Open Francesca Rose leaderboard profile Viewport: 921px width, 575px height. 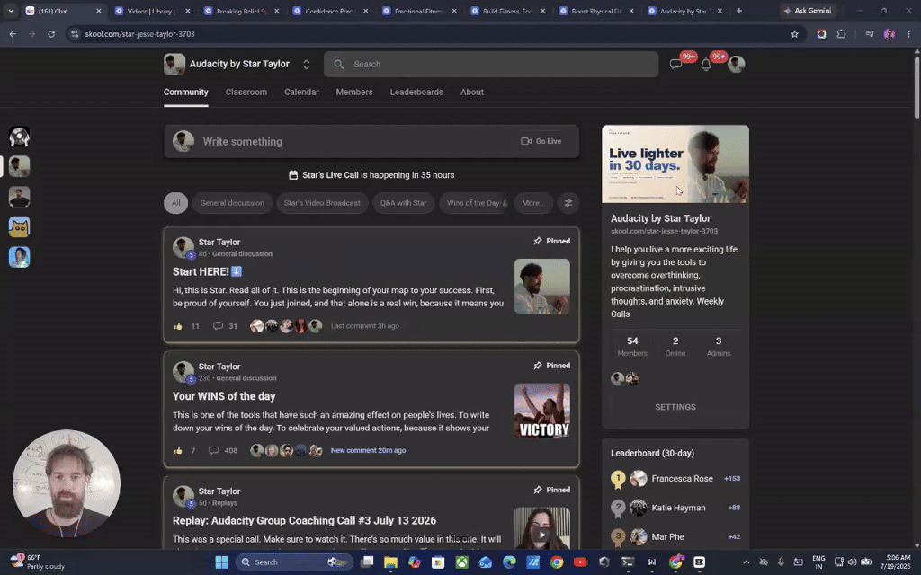coord(682,479)
